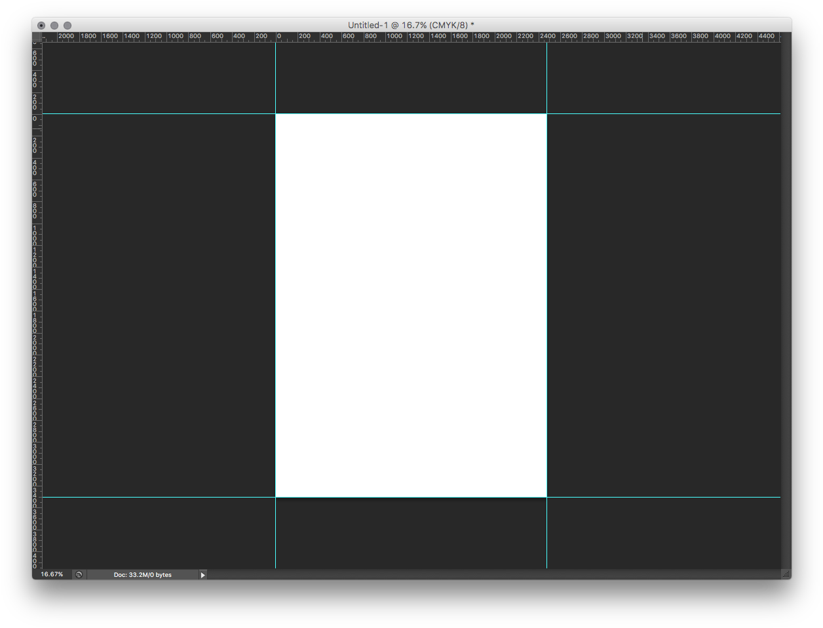
Task: Click the vertical scrollbar track on right edge
Action: [x=786, y=305]
